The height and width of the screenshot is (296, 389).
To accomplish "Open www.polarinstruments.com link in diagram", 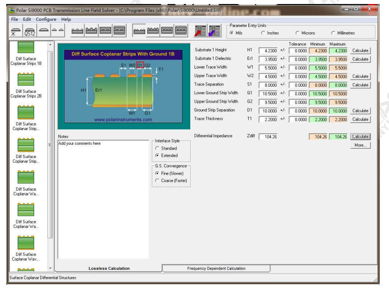I will [x=123, y=119].
